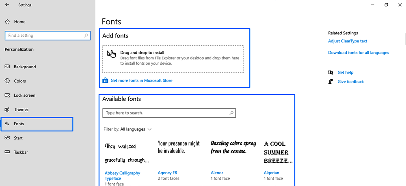Open the Get help link
The height and width of the screenshot is (186, 406).
click(x=346, y=72)
